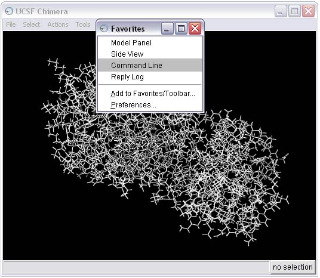This screenshot has width=320, height=278.
Task: Choose Model Panel from Favorites
Action: point(150,43)
